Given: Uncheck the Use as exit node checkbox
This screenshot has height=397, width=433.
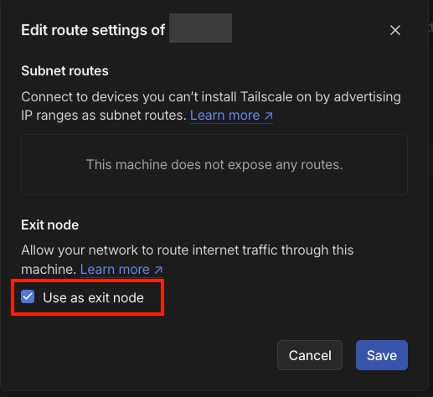Looking at the screenshot, I should click(28, 296).
